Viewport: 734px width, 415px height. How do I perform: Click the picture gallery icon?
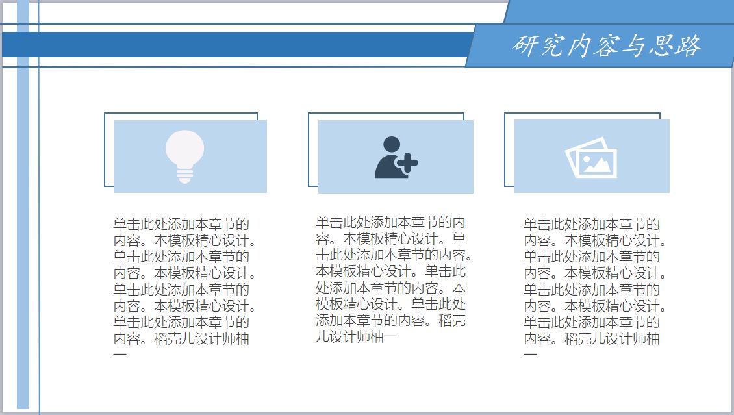[591, 158]
